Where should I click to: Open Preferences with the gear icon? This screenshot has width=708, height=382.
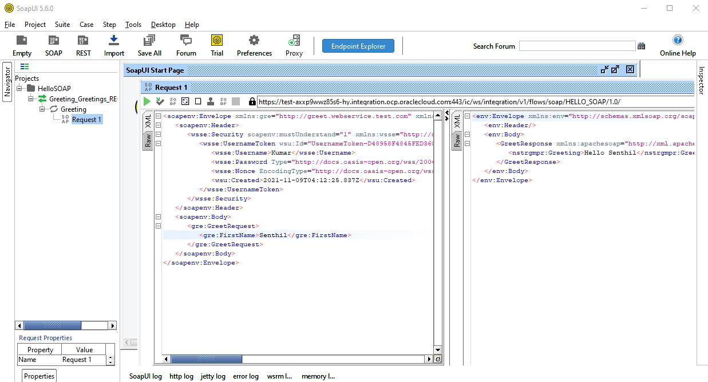tap(254, 41)
